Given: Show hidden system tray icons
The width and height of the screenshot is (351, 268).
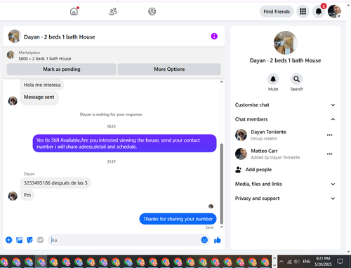Looking at the screenshot, I should (x=282, y=262).
